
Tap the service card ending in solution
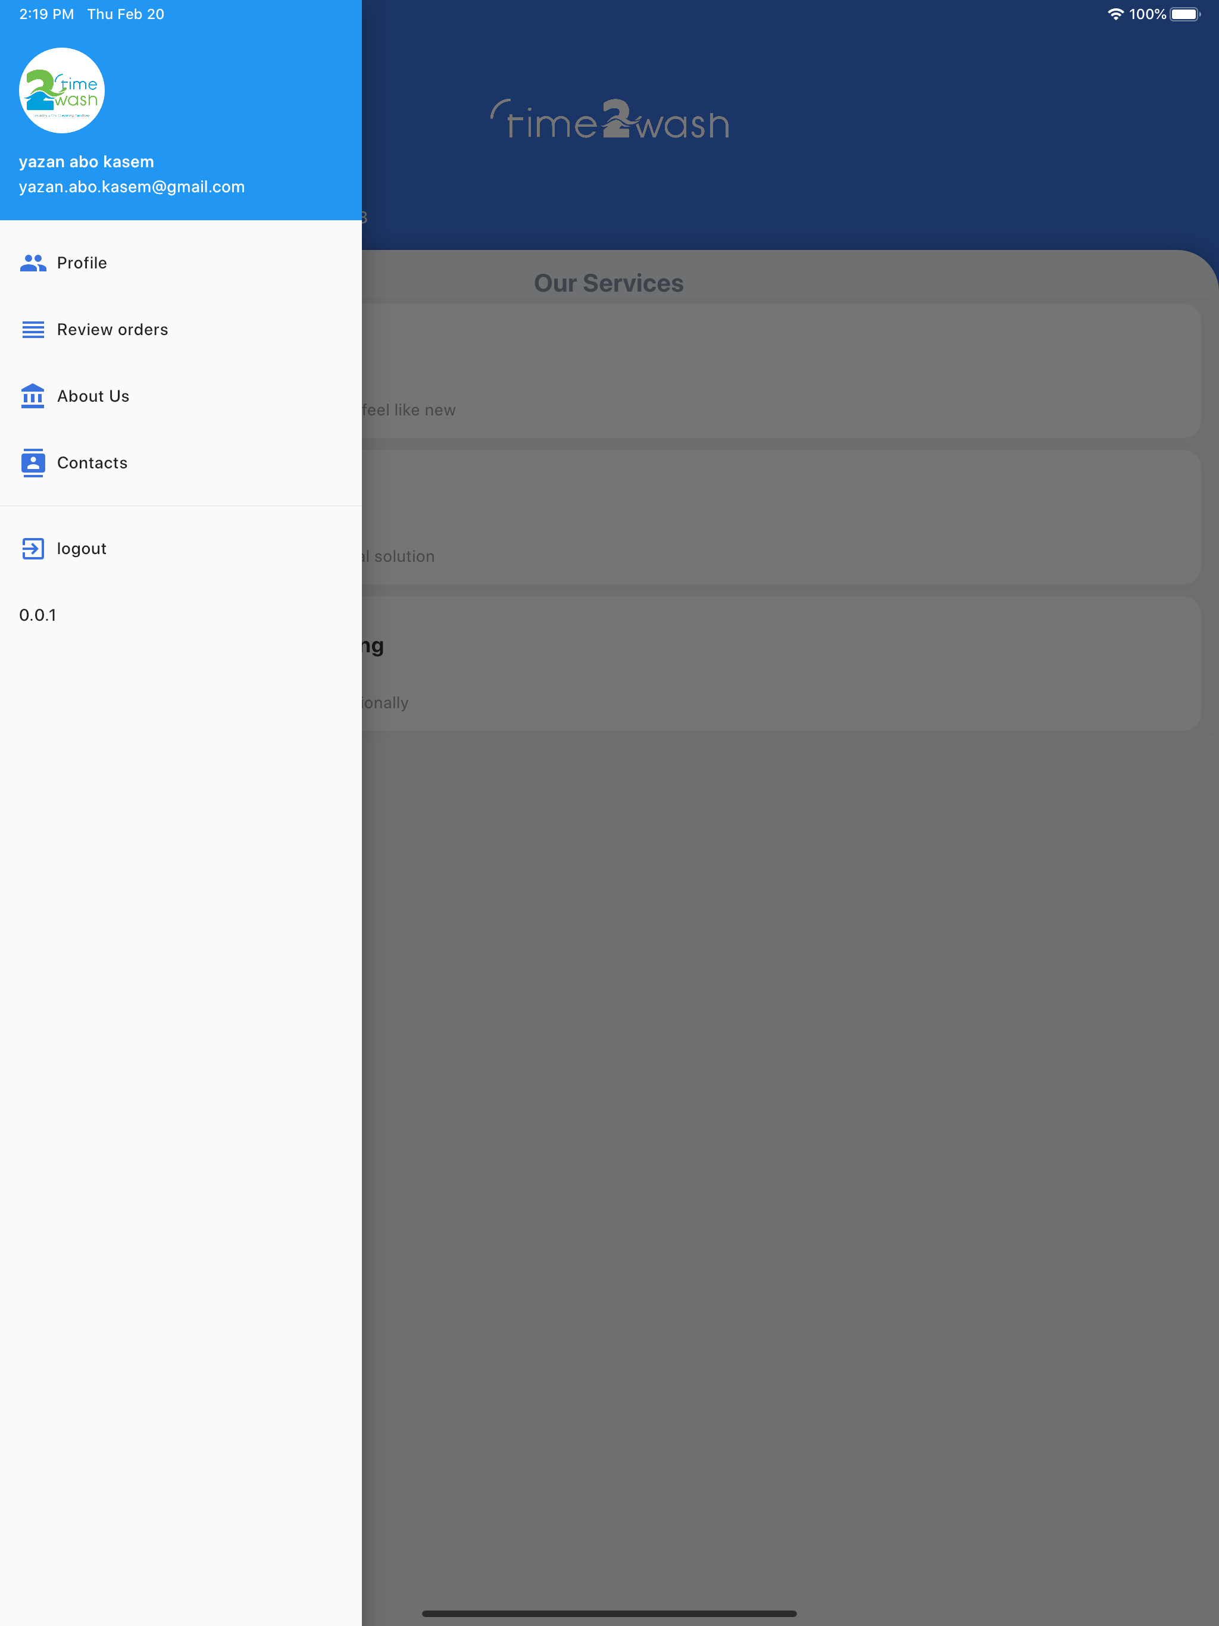tap(781, 517)
